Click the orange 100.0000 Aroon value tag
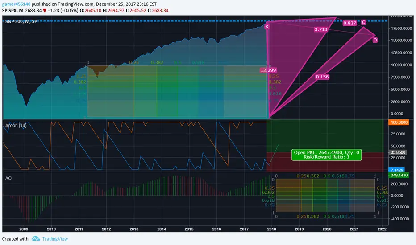416x245 pixels. point(399,122)
